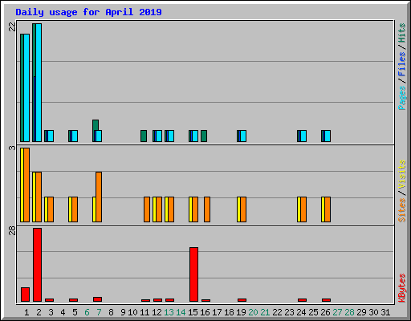The image size is (411, 321).
Task: Click the green Hits bar for day 7
Action: [96, 124]
